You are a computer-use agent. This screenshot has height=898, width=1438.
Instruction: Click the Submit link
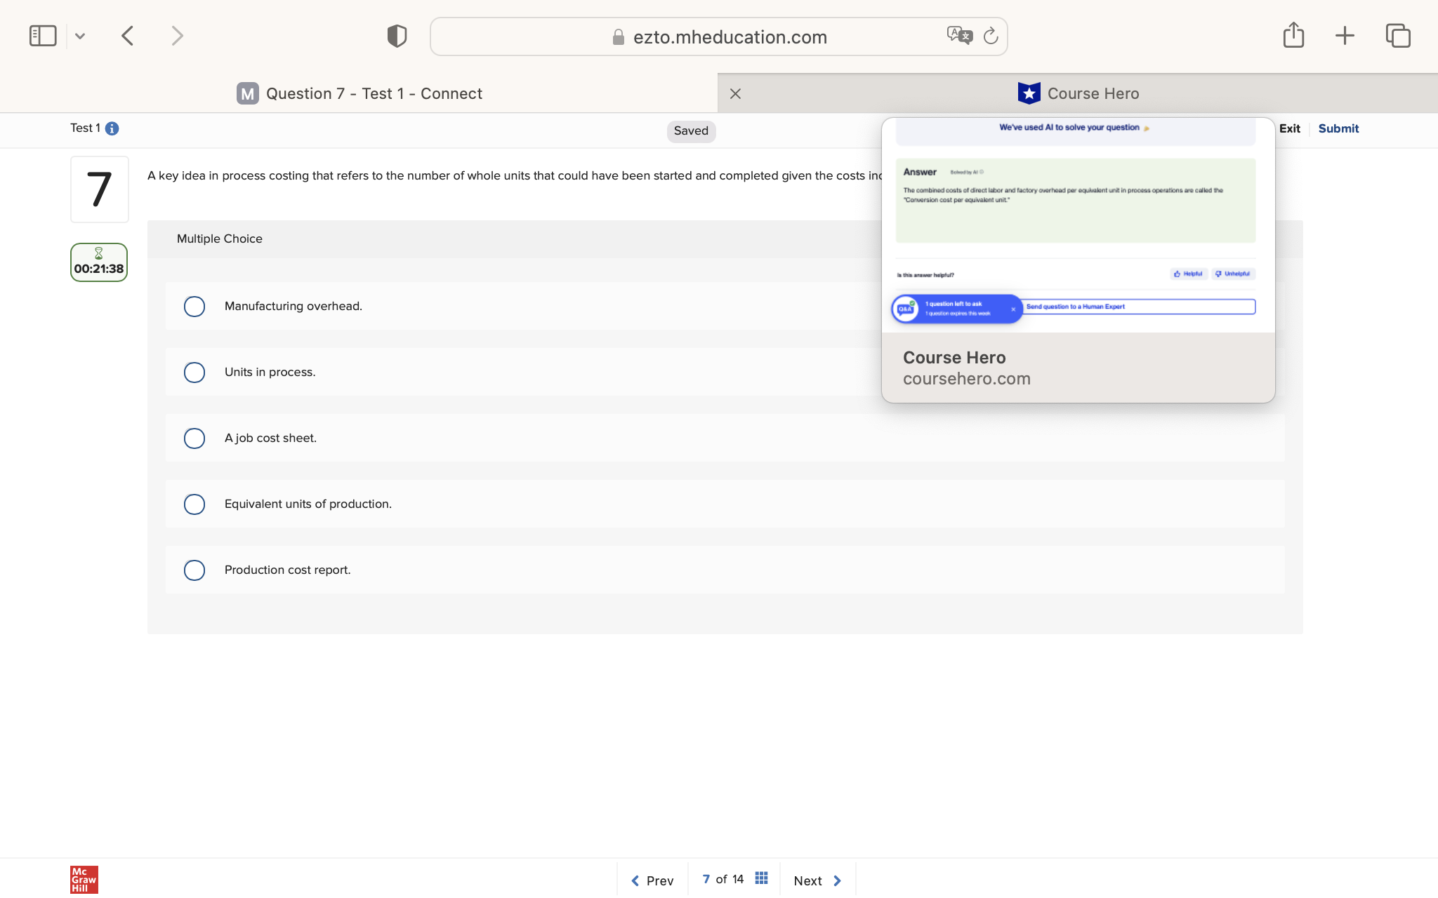[1338, 128]
